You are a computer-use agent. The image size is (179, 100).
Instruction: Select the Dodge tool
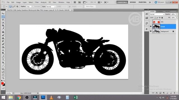[3, 53]
